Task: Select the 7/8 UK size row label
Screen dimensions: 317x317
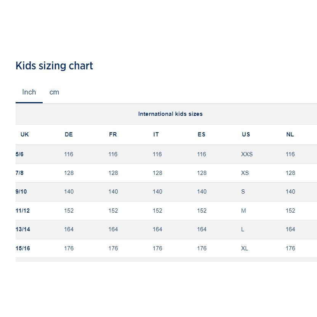Action: click(19, 173)
